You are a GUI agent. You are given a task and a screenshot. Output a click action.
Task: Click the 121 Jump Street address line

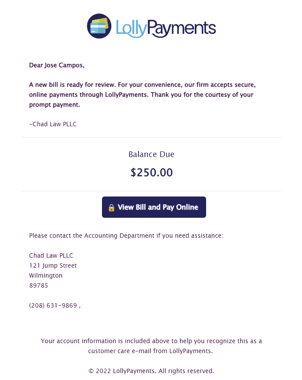tap(53, 265)
